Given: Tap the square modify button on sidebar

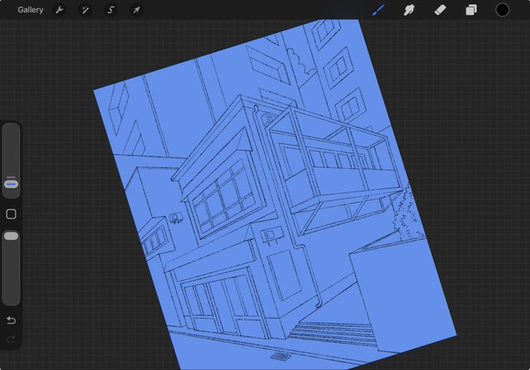Looking at the screenshot, I should click(x=11, y=214).
